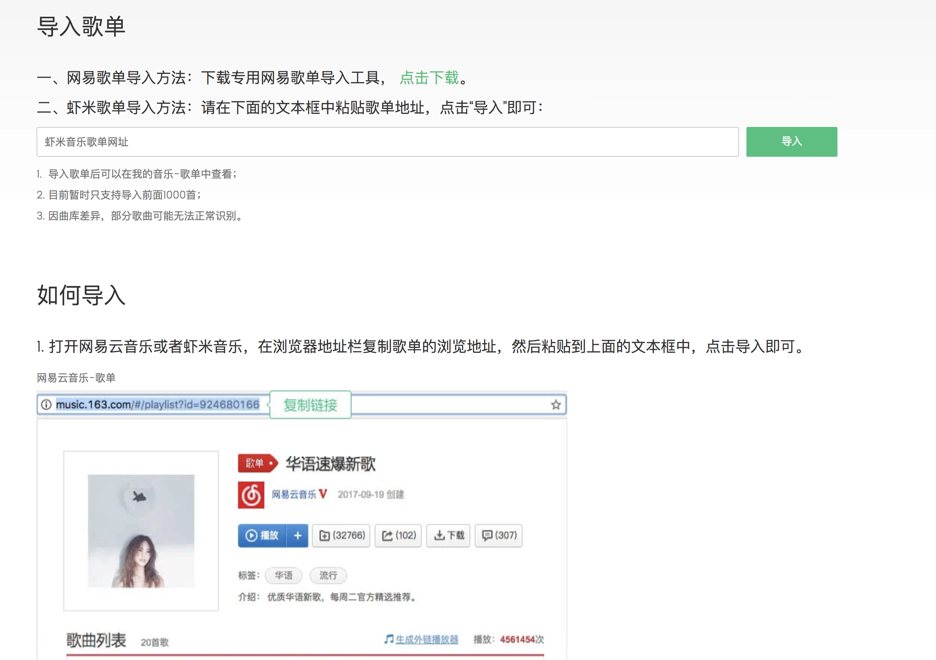The height and width of the screenshot is (660, 936).
Task: Open the 生成外链播放器 link
Action: [x=427, y=639]
